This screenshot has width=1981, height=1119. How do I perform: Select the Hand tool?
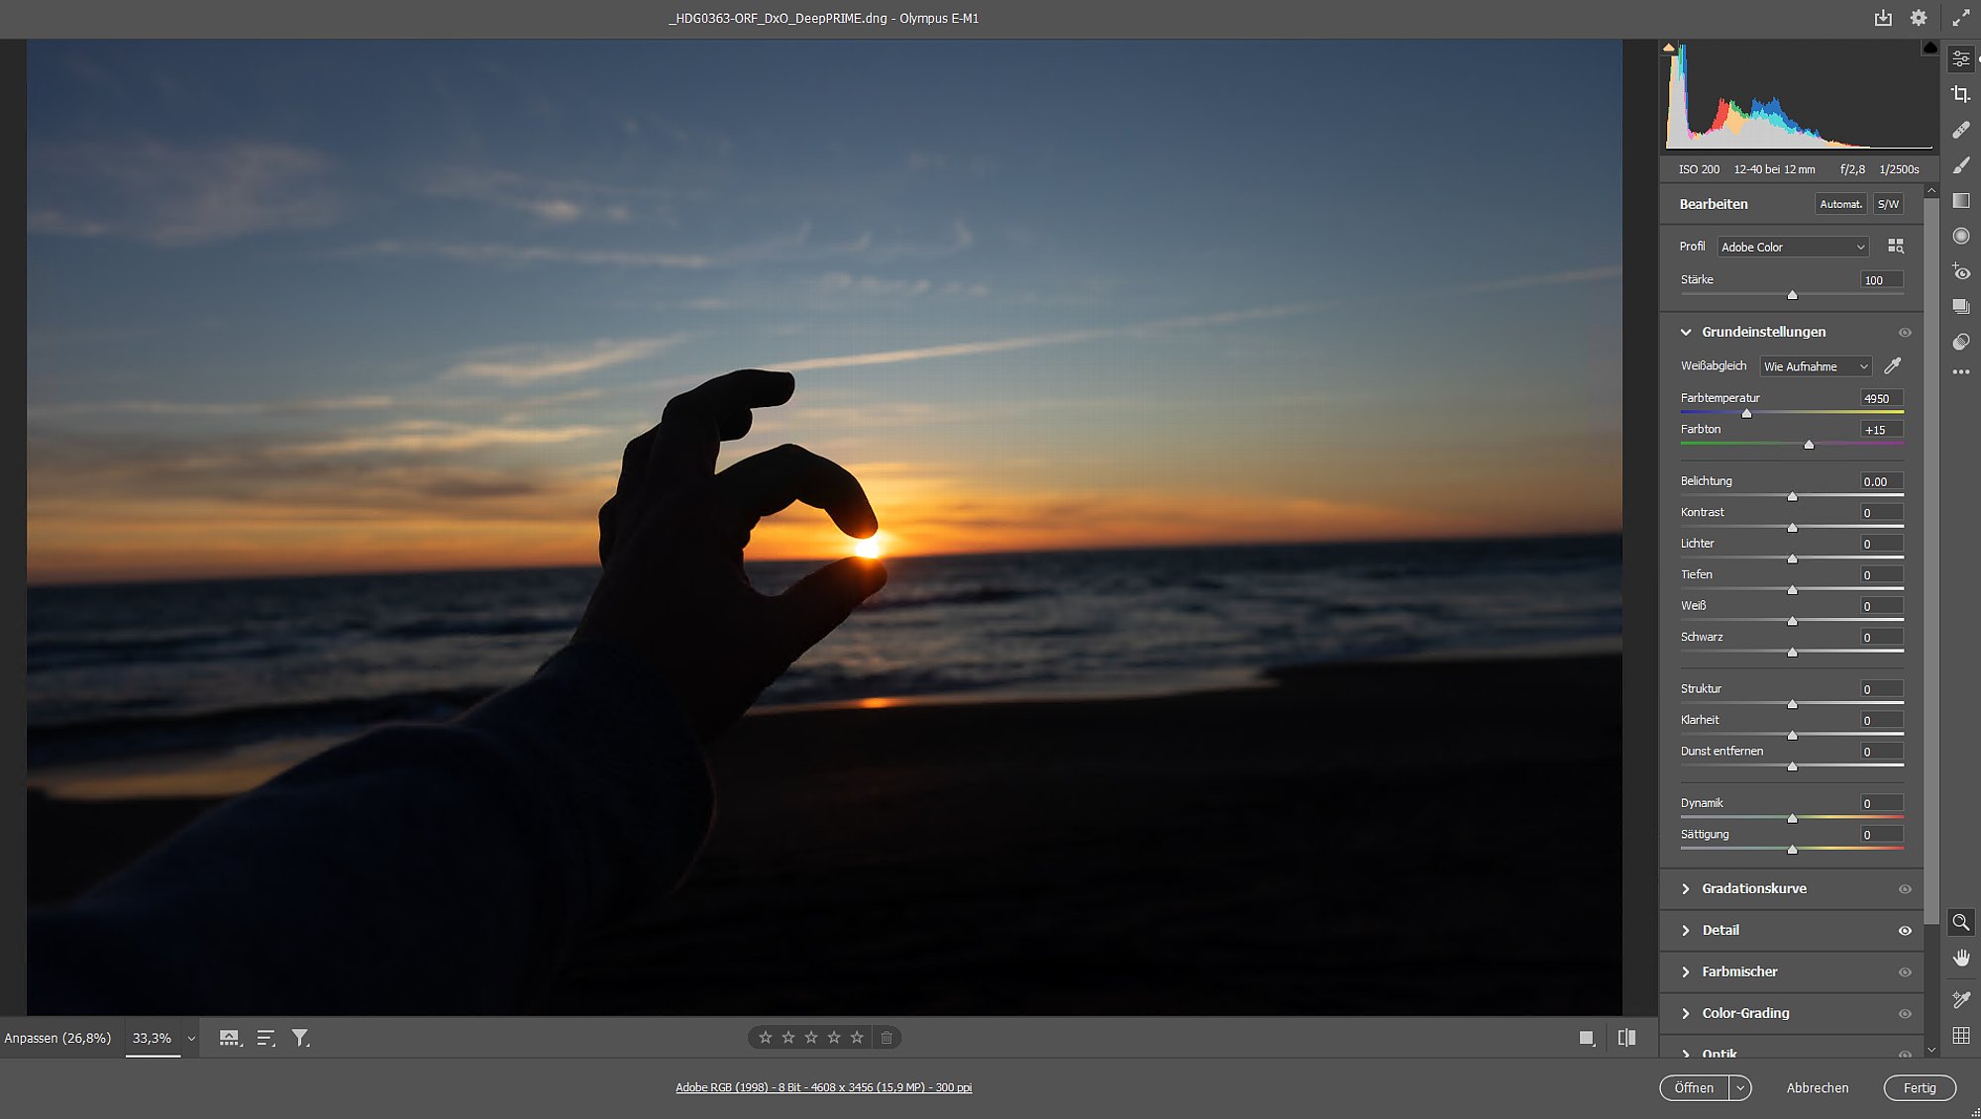point(1960,958)
